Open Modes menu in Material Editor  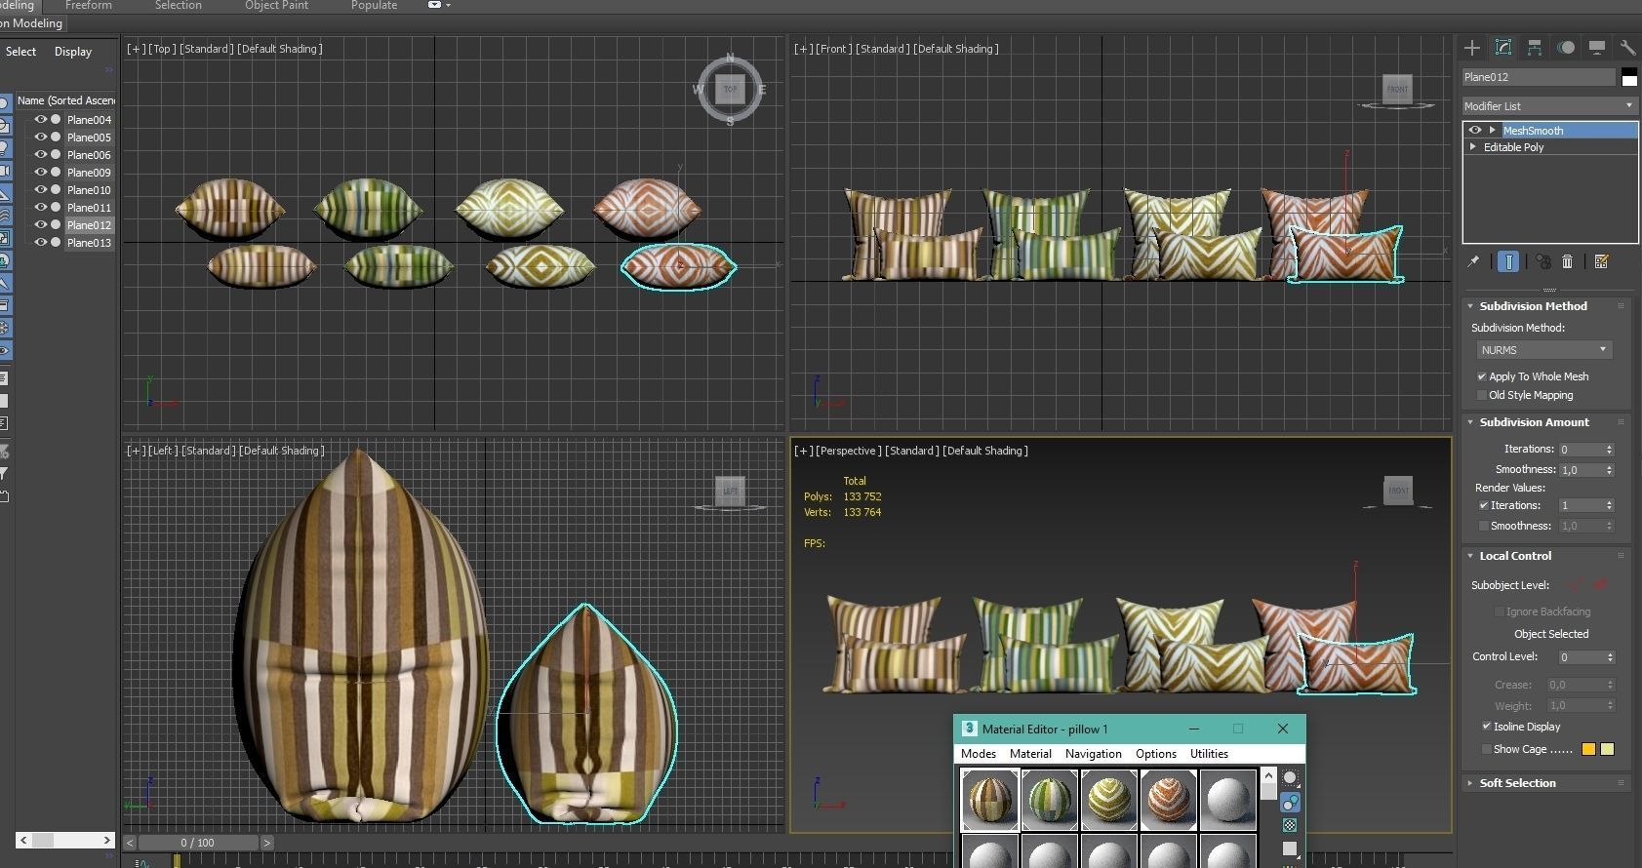click(x=979, y=754)
